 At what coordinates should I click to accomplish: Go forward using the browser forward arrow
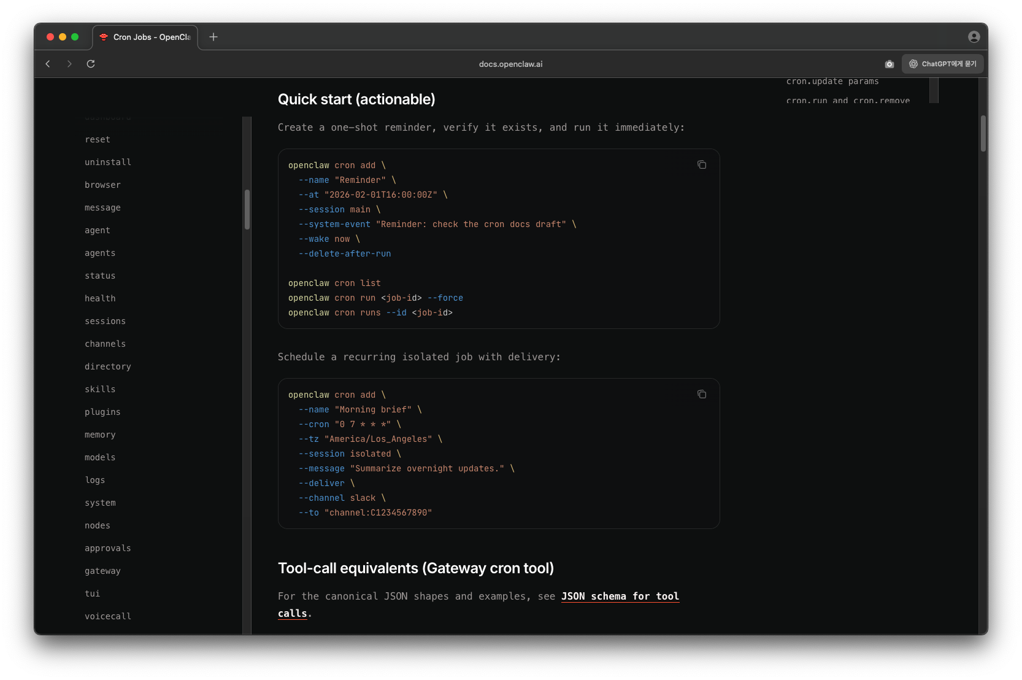point(69,64)
